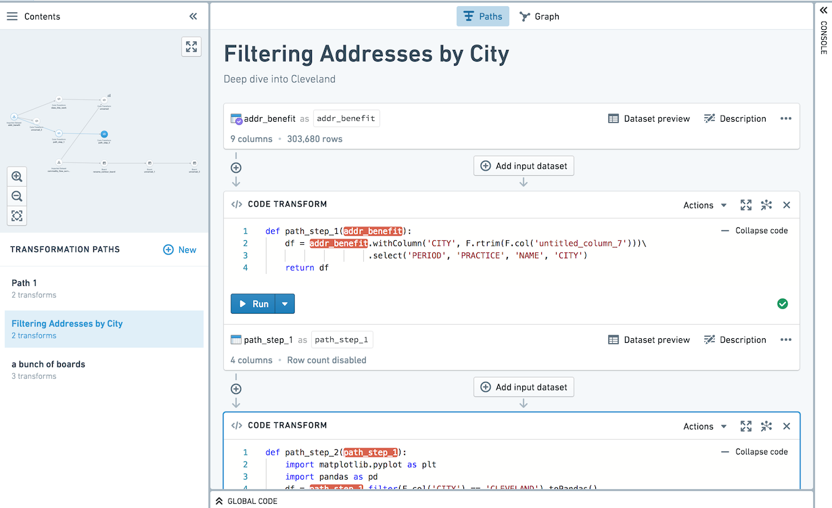Image resolution: width=832 pixels, height=508 pixels.
Task: Open the Contents hamburger menu
Action: [x=12, y=16]
